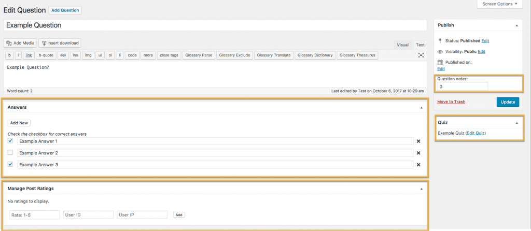Screen dimensions: 531x231
Task: Switch to the Visual editor tab
Action: click(402, 45)
